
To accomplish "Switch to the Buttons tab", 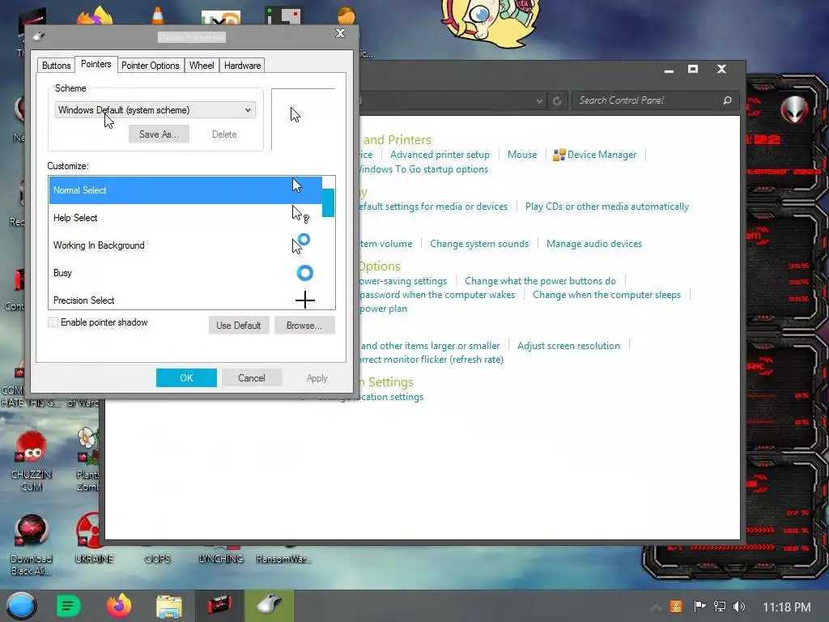I will point(56,66).
